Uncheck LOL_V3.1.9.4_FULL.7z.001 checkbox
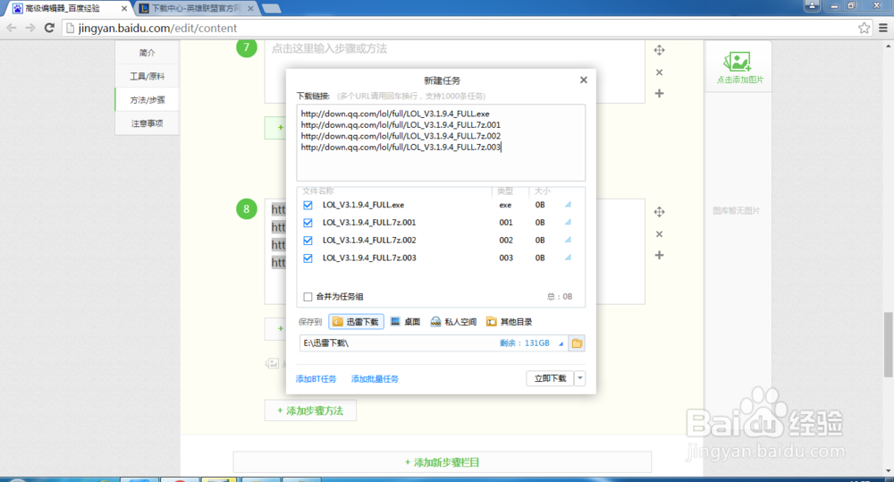The height and width of the screenshot is (482, 894). coord(308,223)
